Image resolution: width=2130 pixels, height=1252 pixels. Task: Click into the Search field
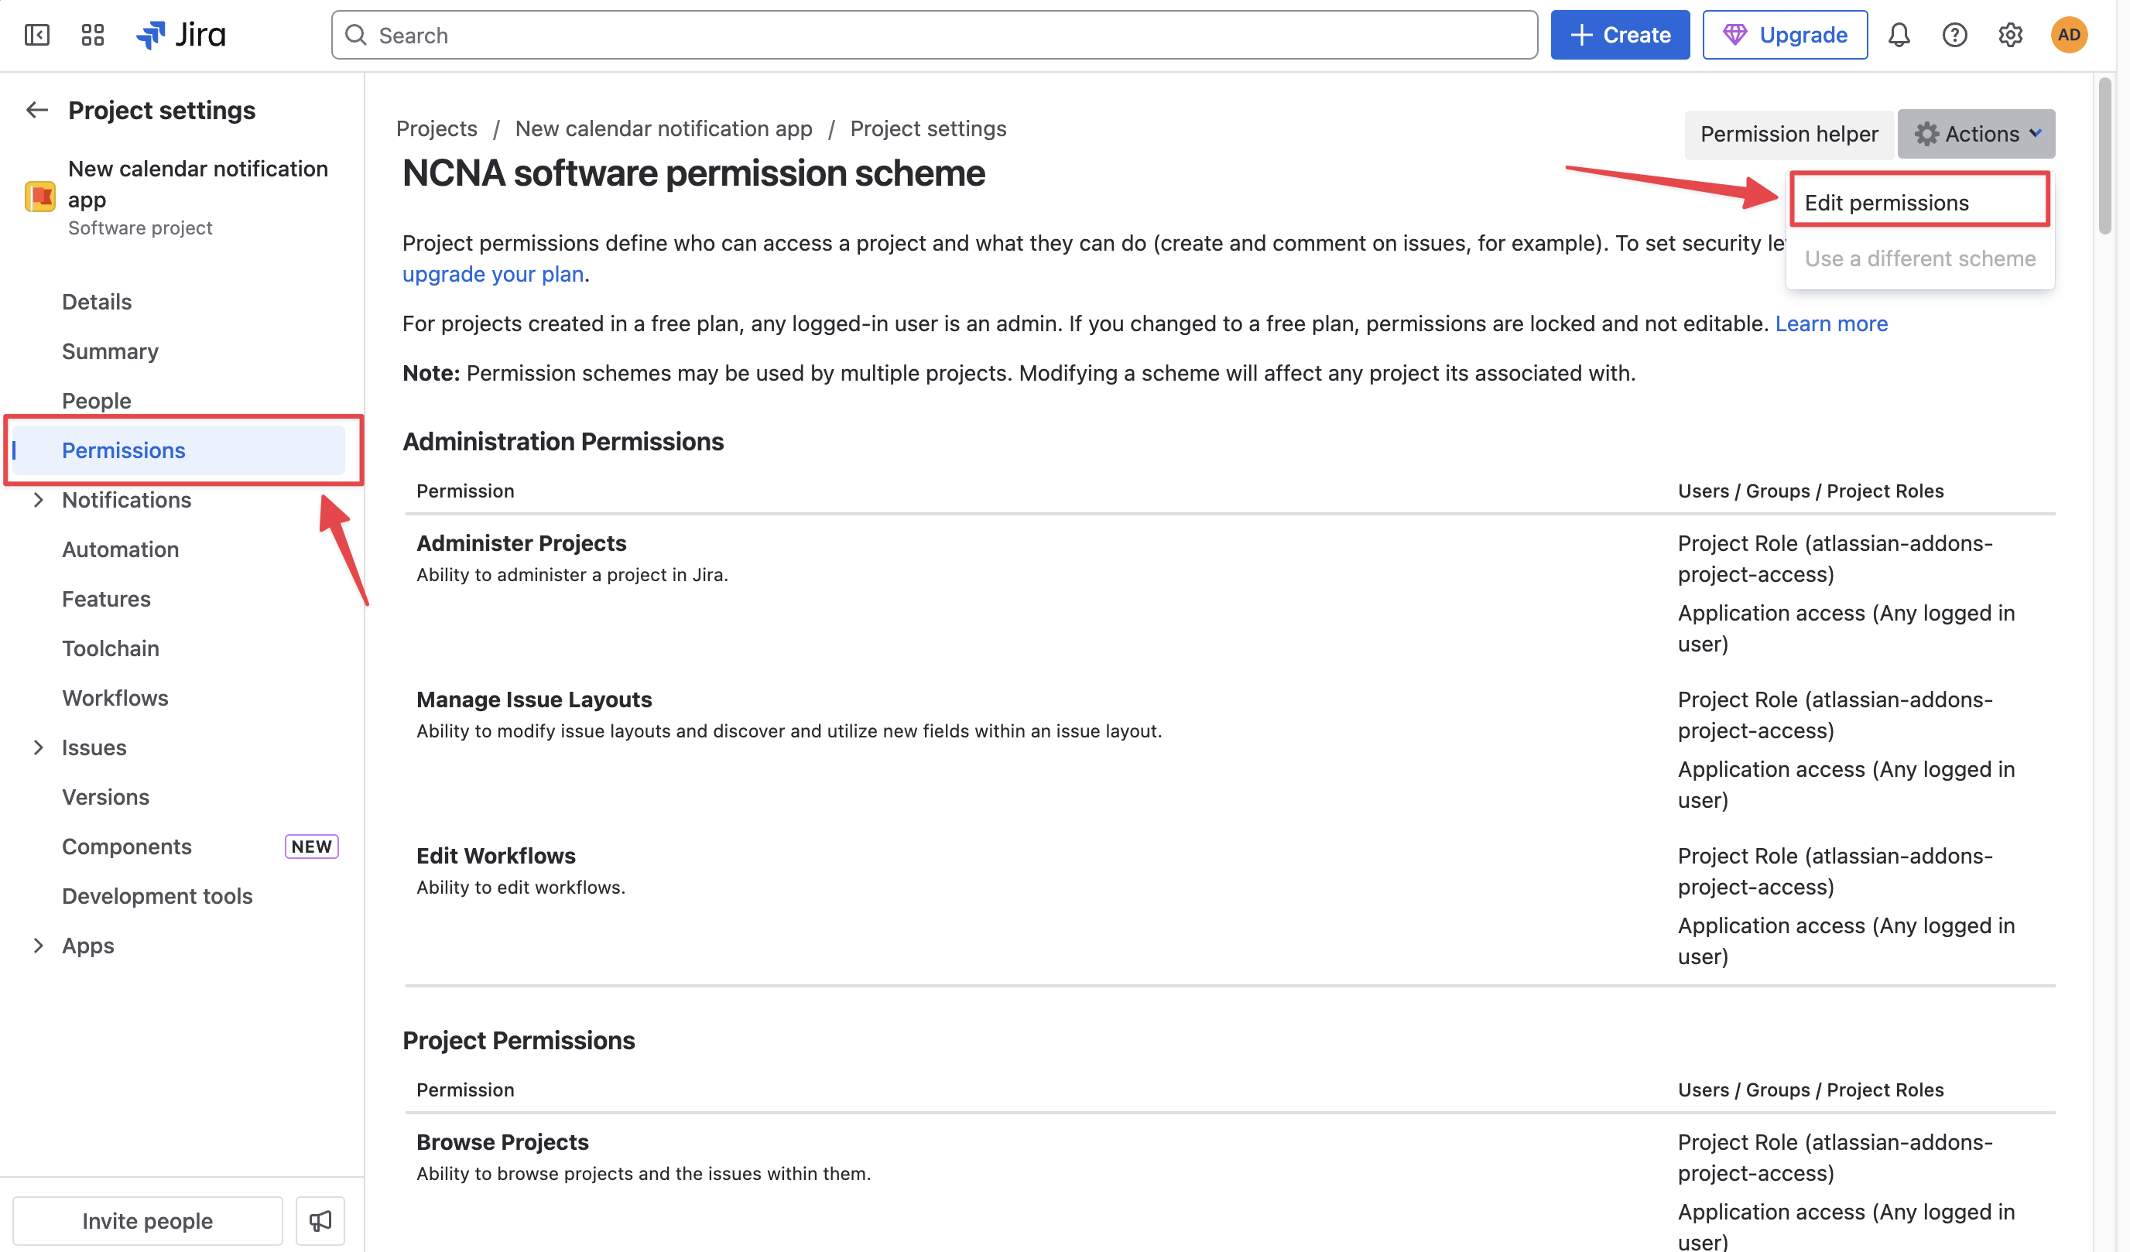pos(933,35)
